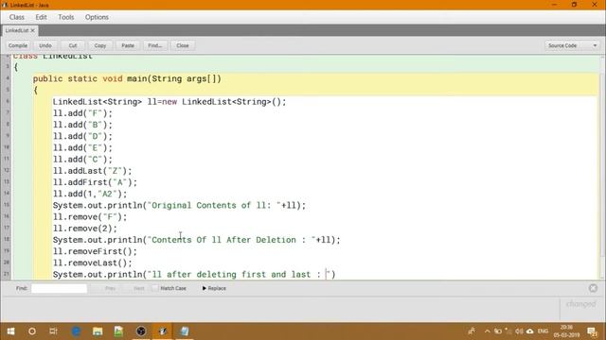Click the Undo button

(45, 45)
